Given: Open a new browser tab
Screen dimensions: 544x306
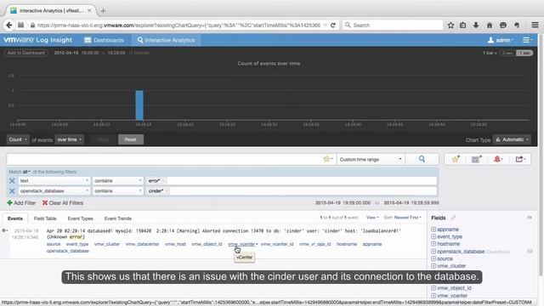Looking at the screenshot, I should 103,11.
